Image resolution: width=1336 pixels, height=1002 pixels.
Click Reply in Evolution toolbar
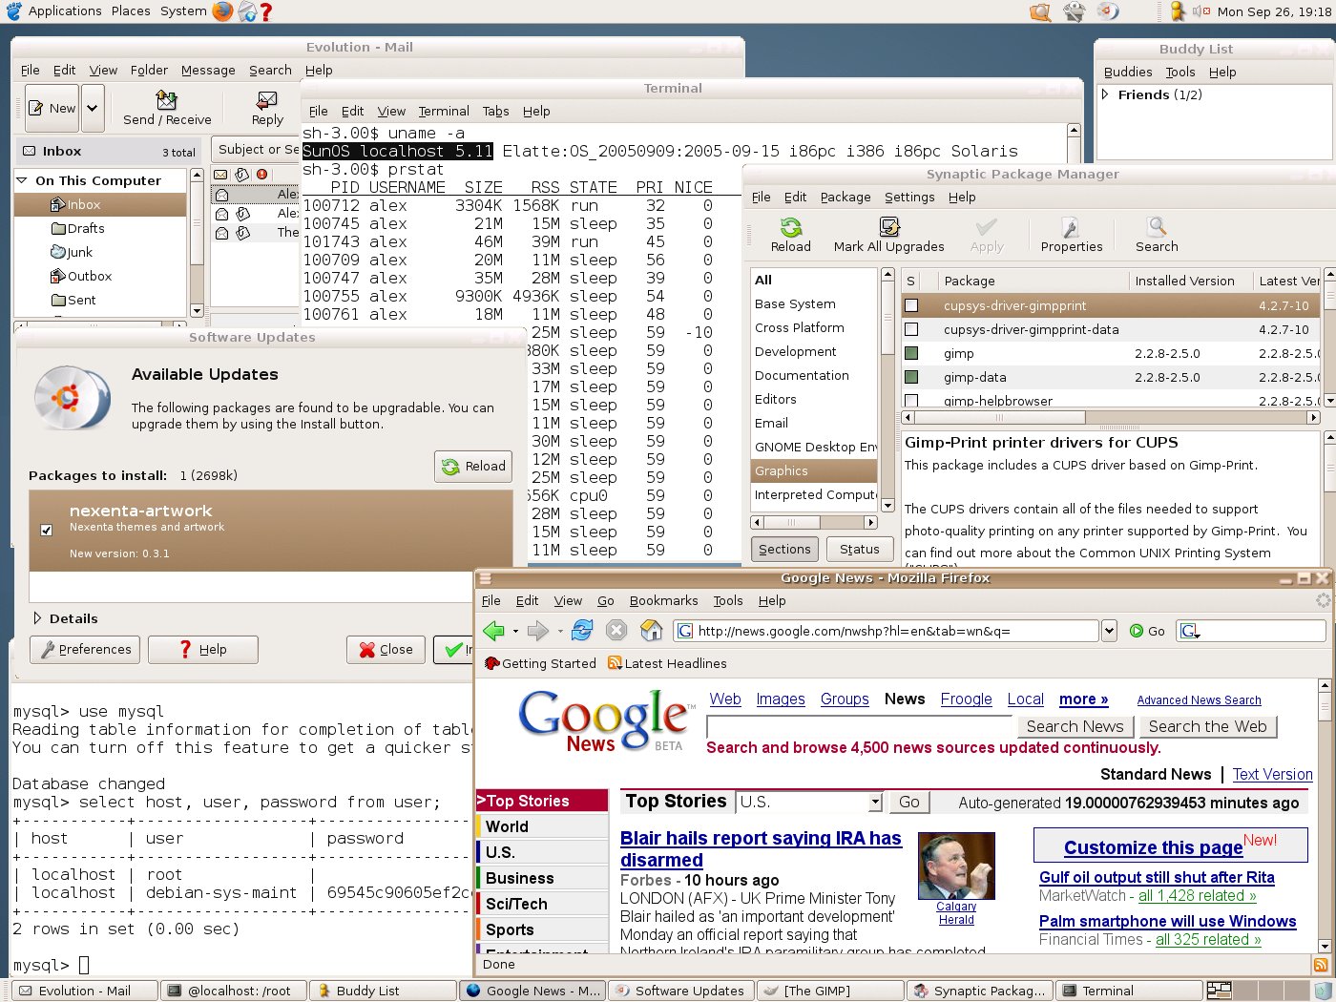tap(267, 109)
